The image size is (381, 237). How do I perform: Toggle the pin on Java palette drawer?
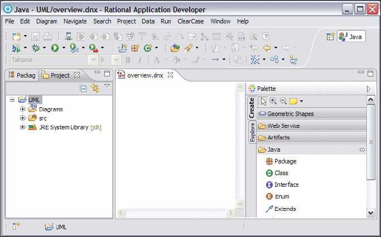362,150
